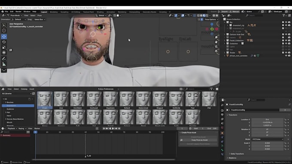The width and height of the screenshot is (292, 164).
Task: Choose the Annotate pencil tool
Action: click(4, 59)
